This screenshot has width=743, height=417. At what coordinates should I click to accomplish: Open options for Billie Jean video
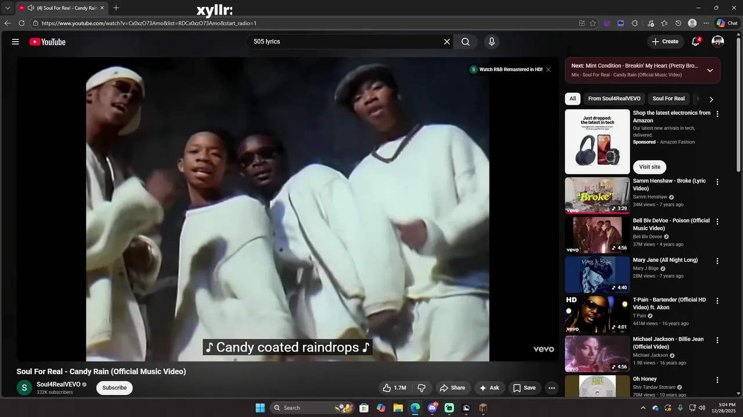[x=717, y=341]
